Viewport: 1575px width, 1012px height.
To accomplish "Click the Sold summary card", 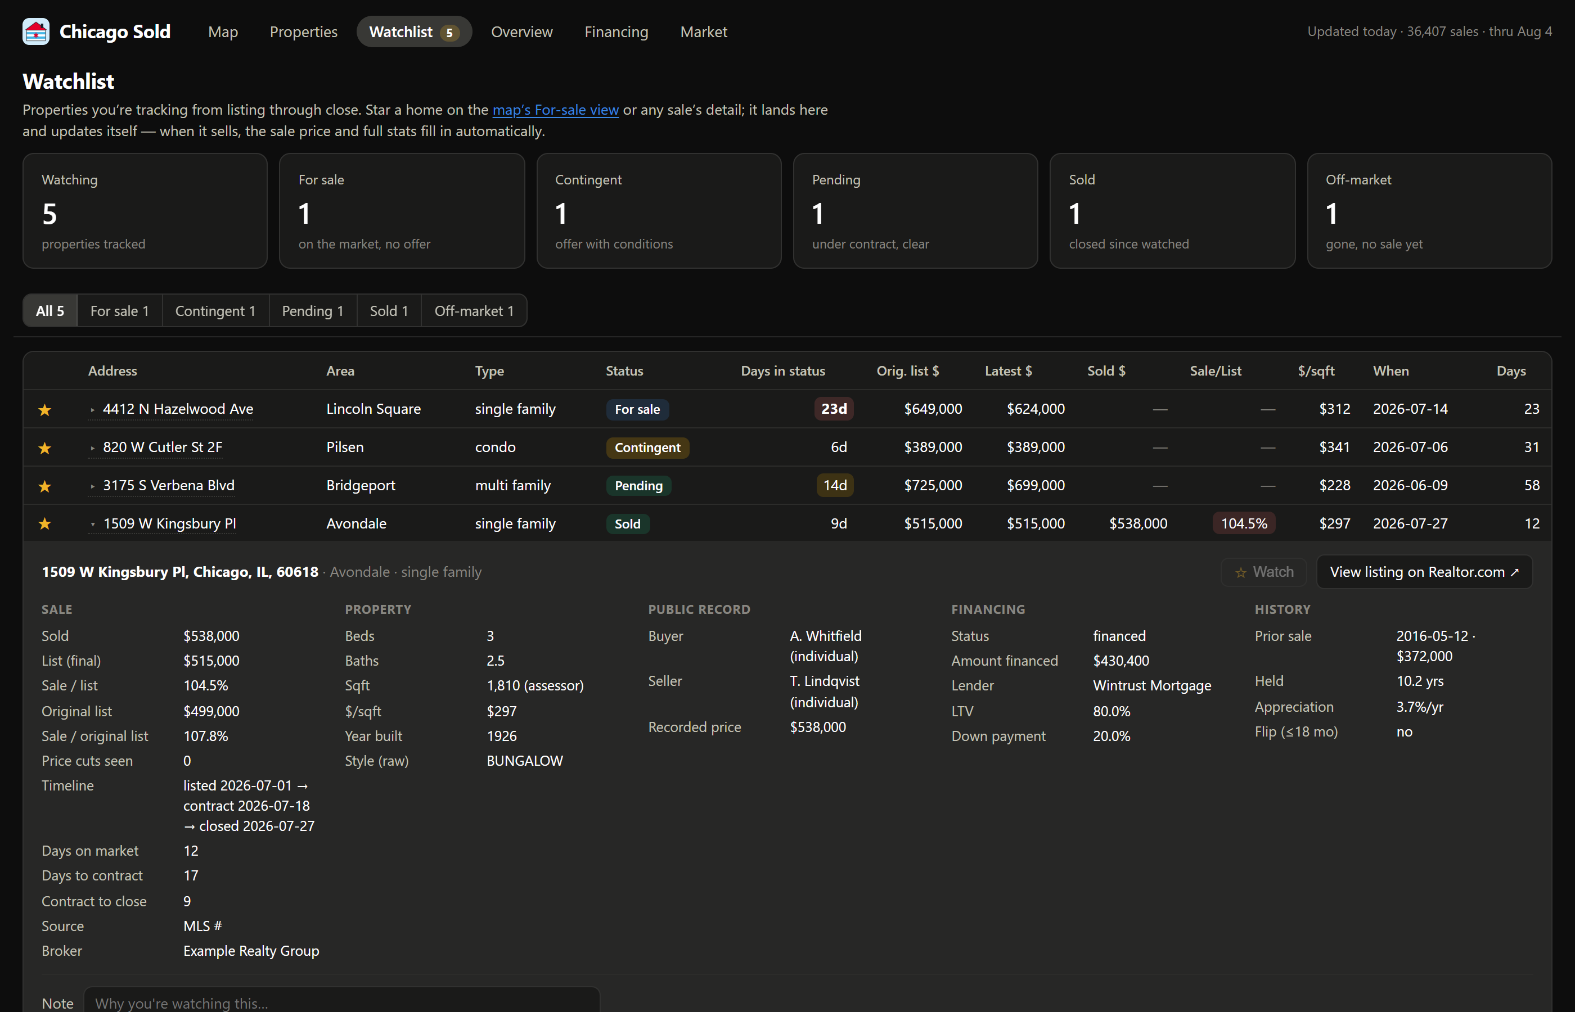I will pos(1172,211).
